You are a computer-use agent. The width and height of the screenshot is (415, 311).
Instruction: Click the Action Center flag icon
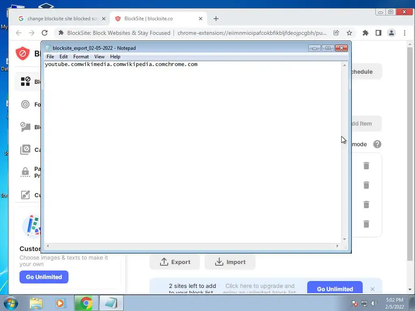355,303
